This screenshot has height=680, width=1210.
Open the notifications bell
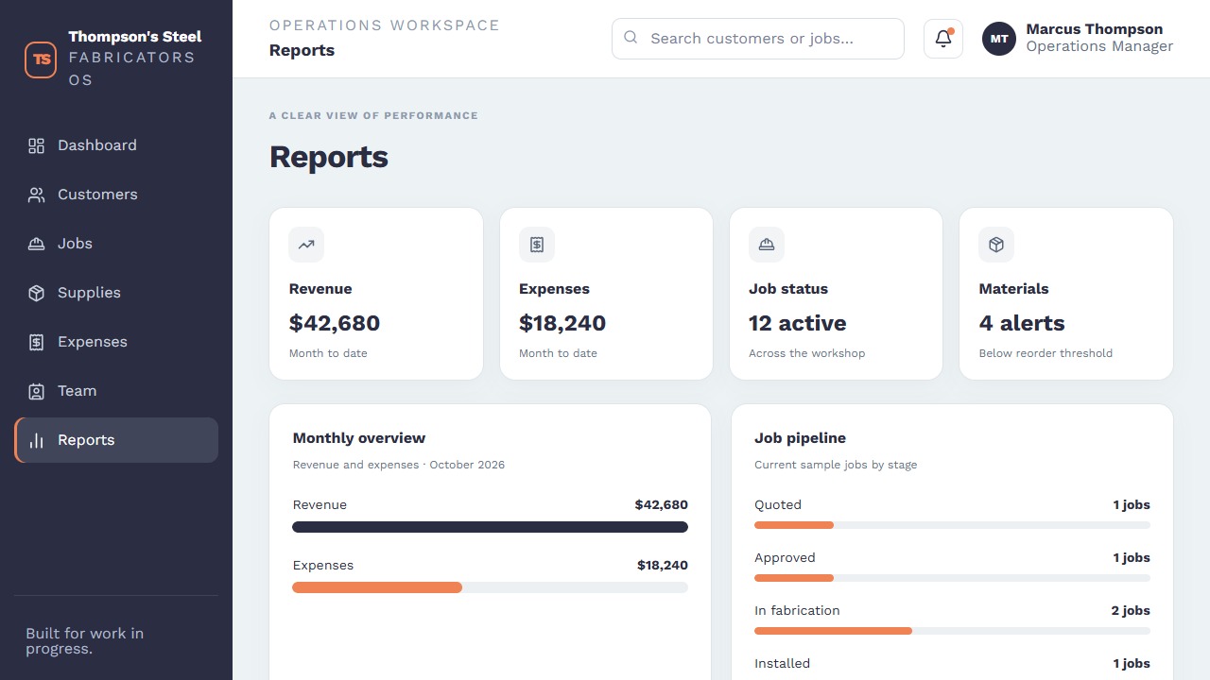[943, 39]
